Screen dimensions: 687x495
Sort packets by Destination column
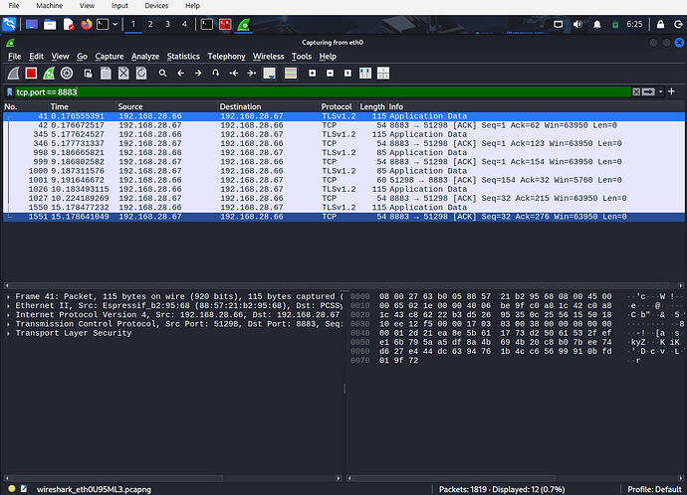pyautogui.click(x=240, y=106)
